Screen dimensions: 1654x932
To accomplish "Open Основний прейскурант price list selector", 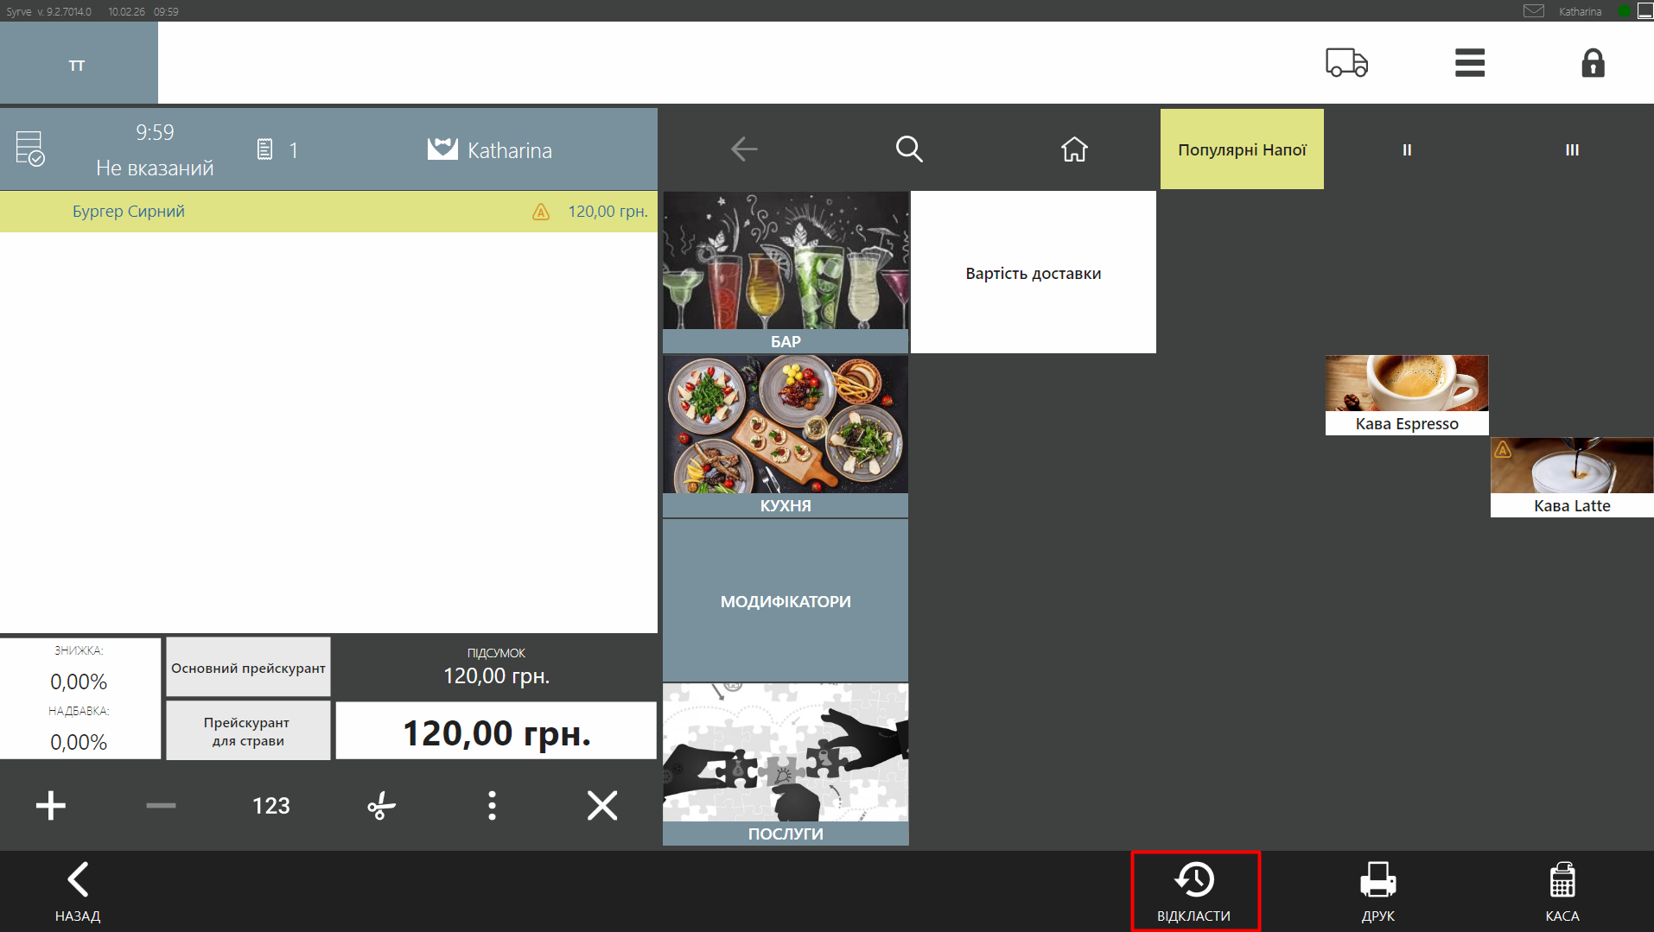I will click(248, 668).
